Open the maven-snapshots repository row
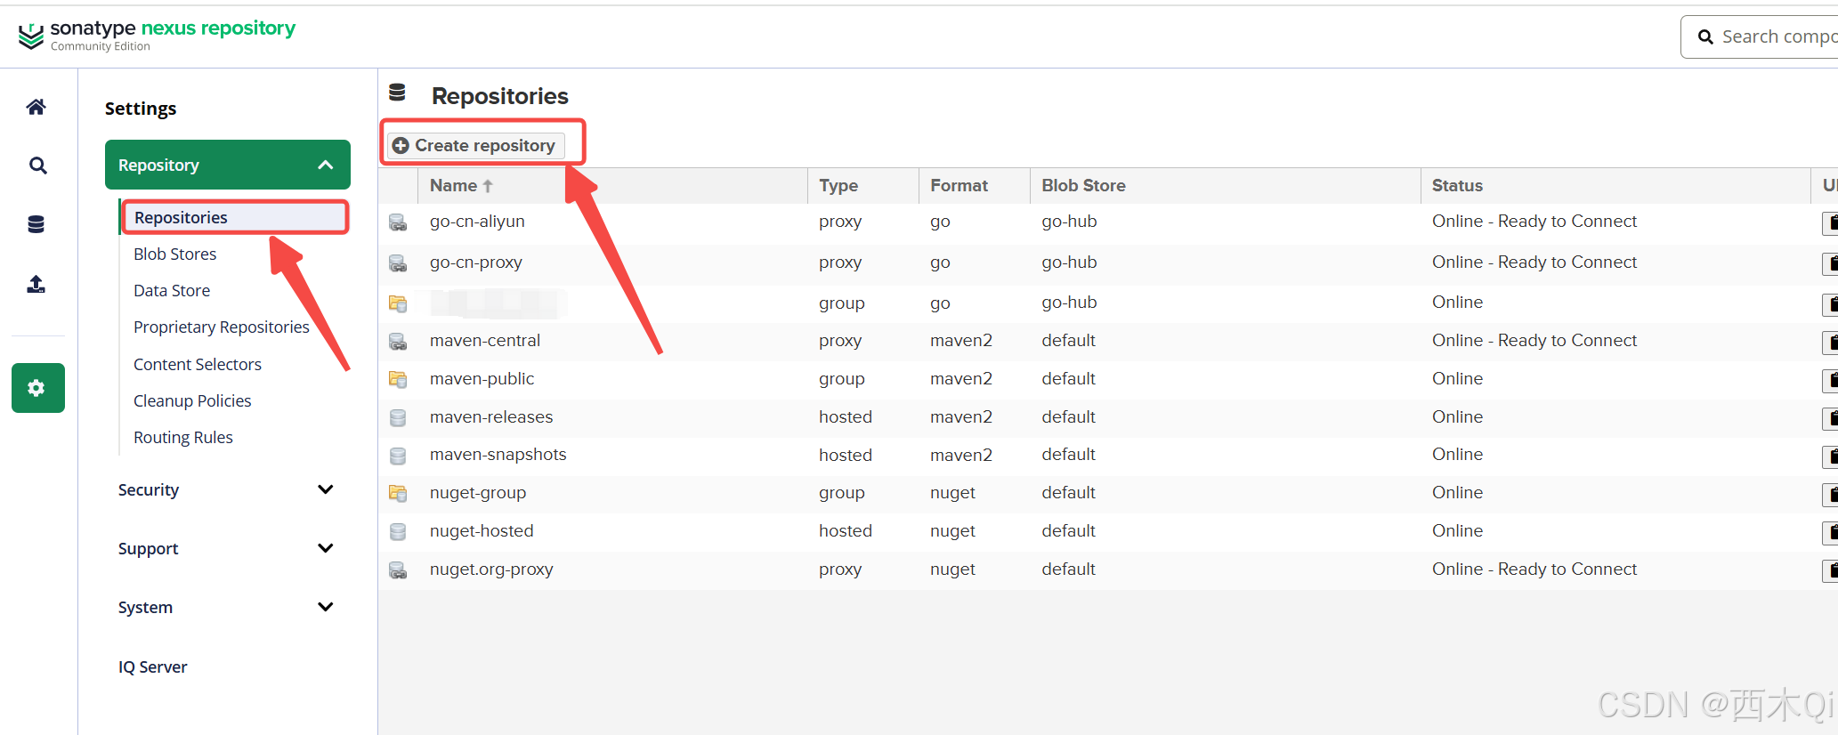 click(1108, 456)
